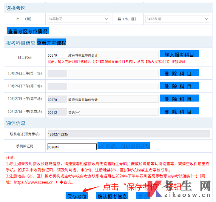This screenshot has width=216, height=202.
Task: Click 保存考位 button
Action: point(77,196)
